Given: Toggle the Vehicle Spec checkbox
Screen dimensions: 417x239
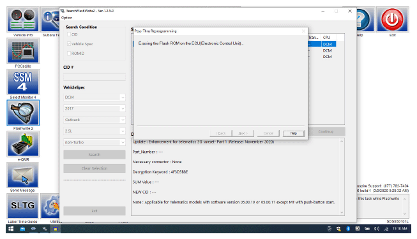Looking at the screenshot, I should (69, 44).
